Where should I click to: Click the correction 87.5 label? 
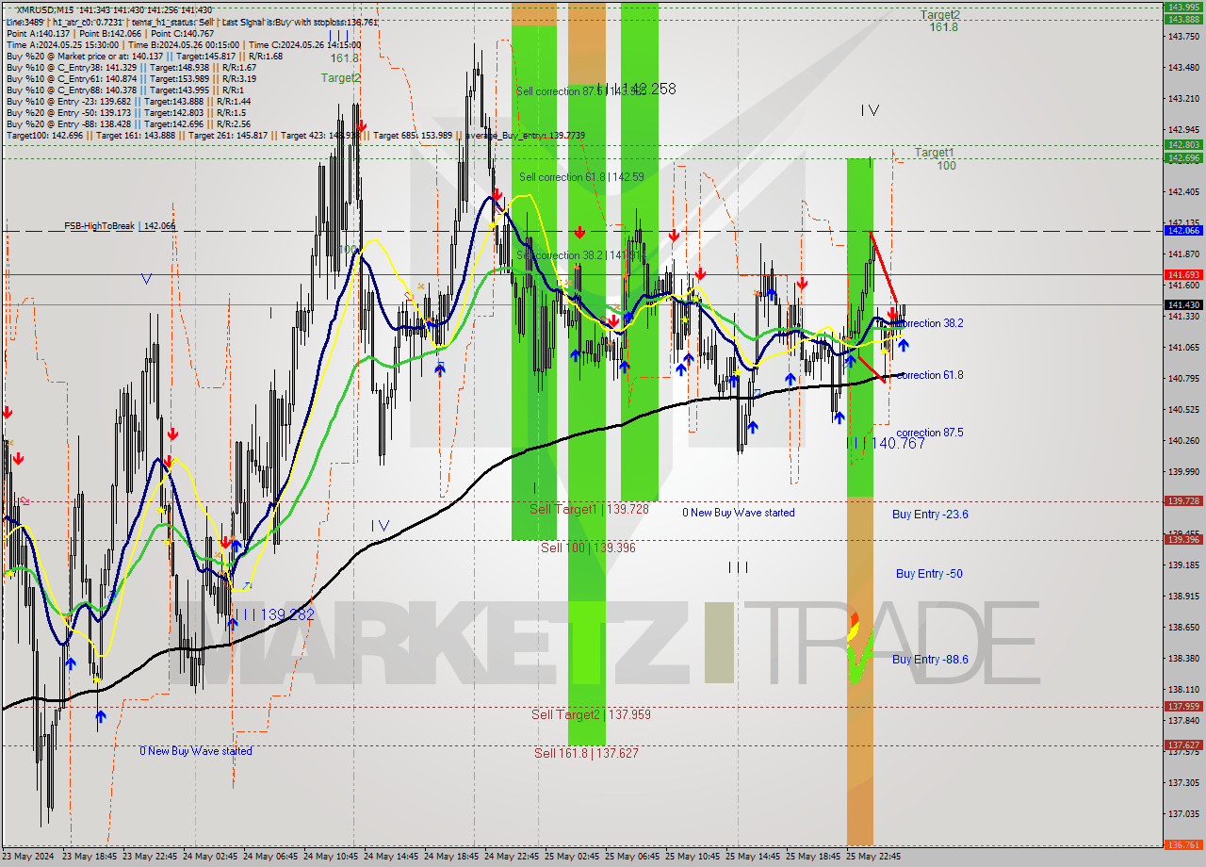tap(929, 433)
